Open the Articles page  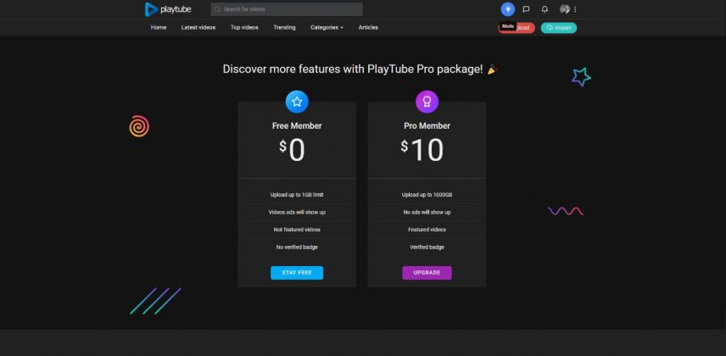pyautogui.click(x=368, y=27)
